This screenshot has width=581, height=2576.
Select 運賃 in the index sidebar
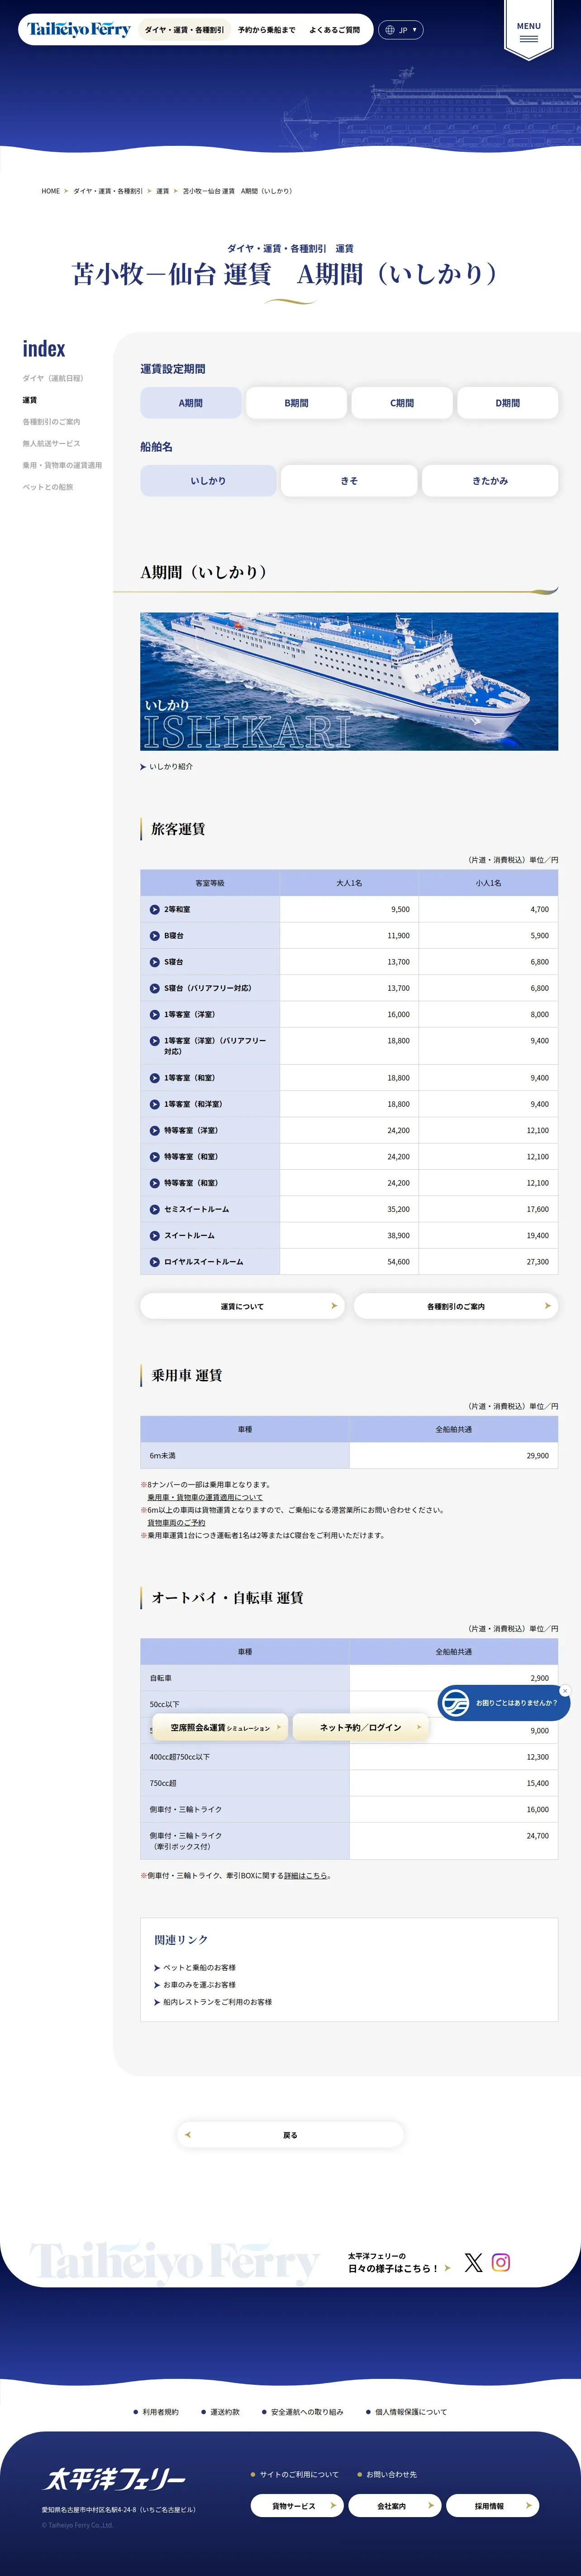click(x=30, y=400)
